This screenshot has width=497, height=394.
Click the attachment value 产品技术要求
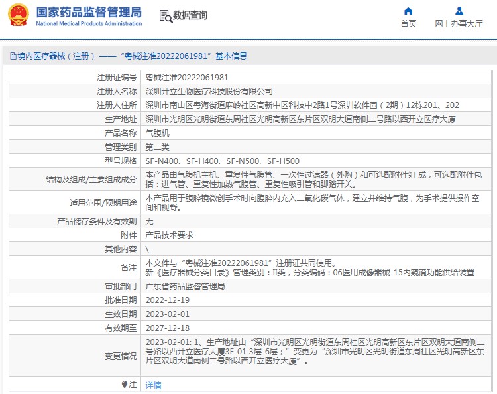click(x=169, y=235)
